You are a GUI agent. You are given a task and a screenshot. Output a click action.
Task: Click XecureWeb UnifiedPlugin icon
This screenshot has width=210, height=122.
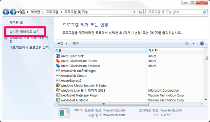[x=58, y=71]
